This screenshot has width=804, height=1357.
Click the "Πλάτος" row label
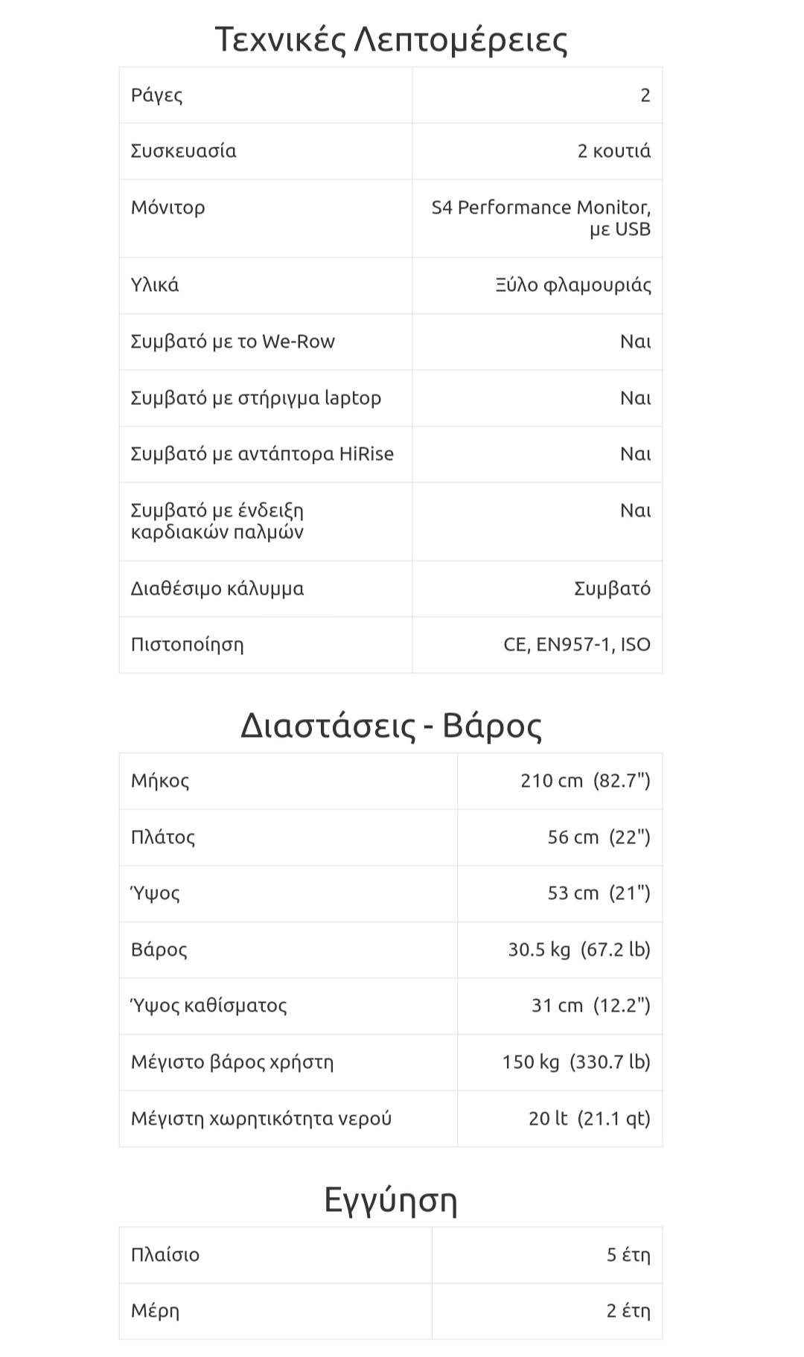point(163,837)
